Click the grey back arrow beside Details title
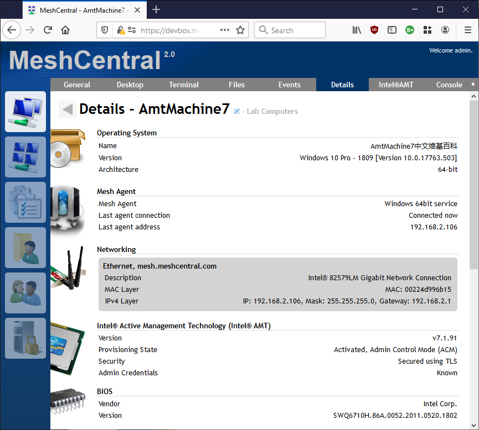 tap(68, 109)
